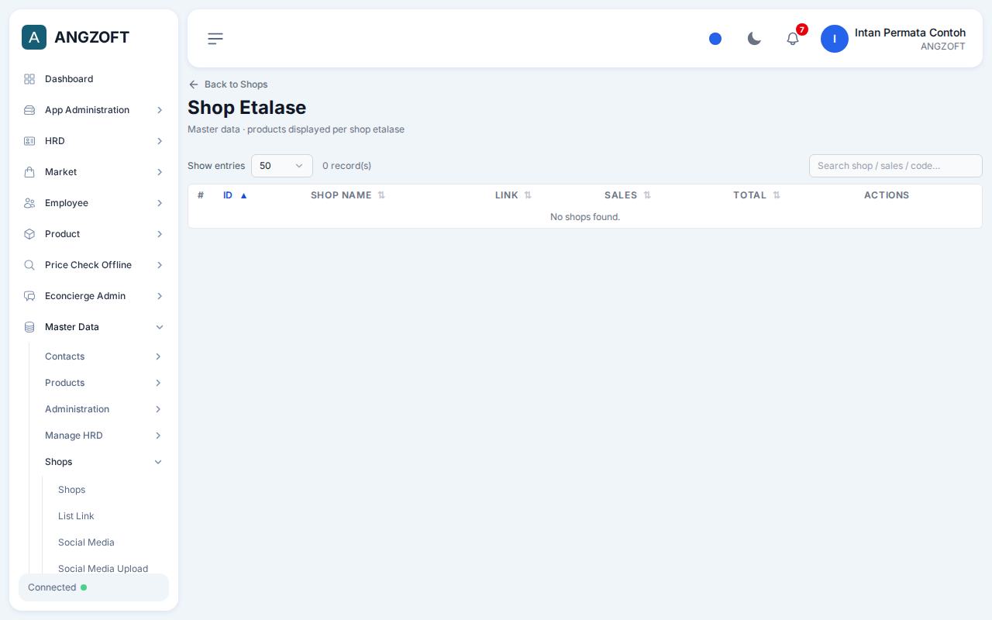The image size is (992, 620).
Task: Click the Product box icon
Action: tap(29, 234)
